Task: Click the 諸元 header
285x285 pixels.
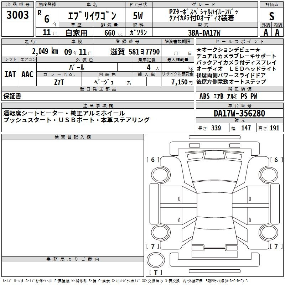Action: [239, 120]
